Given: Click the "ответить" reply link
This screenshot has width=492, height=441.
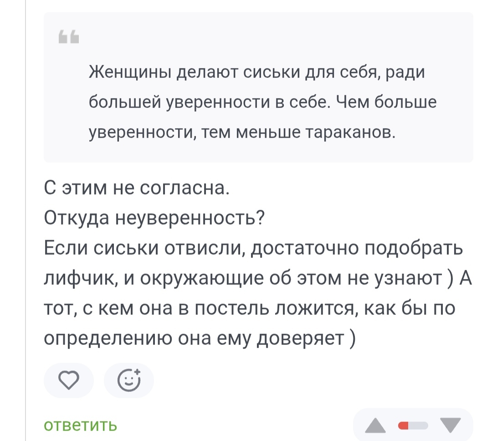Looking at the screenshot, I should 81,425.
